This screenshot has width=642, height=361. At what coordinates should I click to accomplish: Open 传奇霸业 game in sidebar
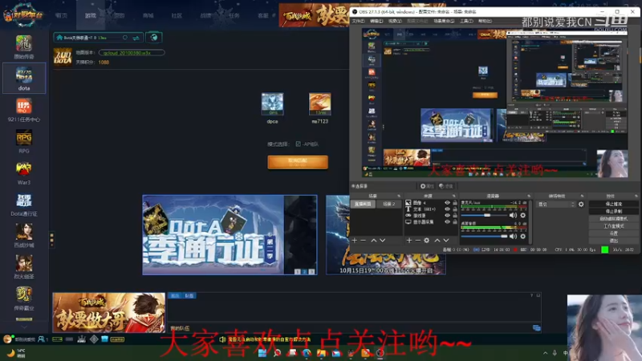click(24, 298)
